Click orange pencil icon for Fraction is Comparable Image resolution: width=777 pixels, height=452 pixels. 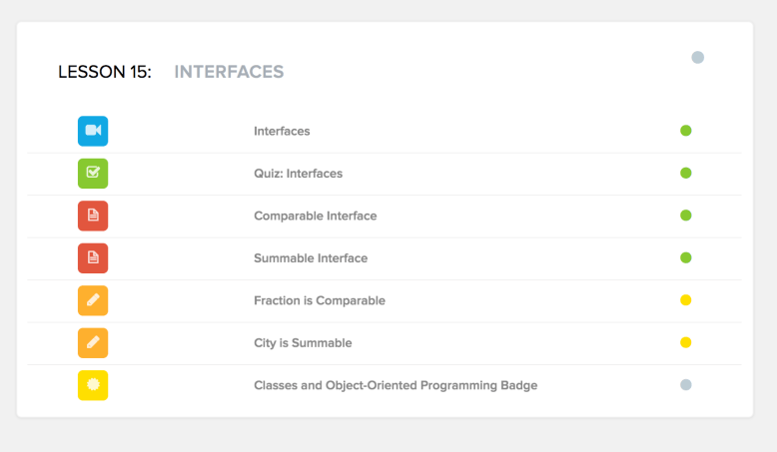pyautogui.click(x=93, y=300)
